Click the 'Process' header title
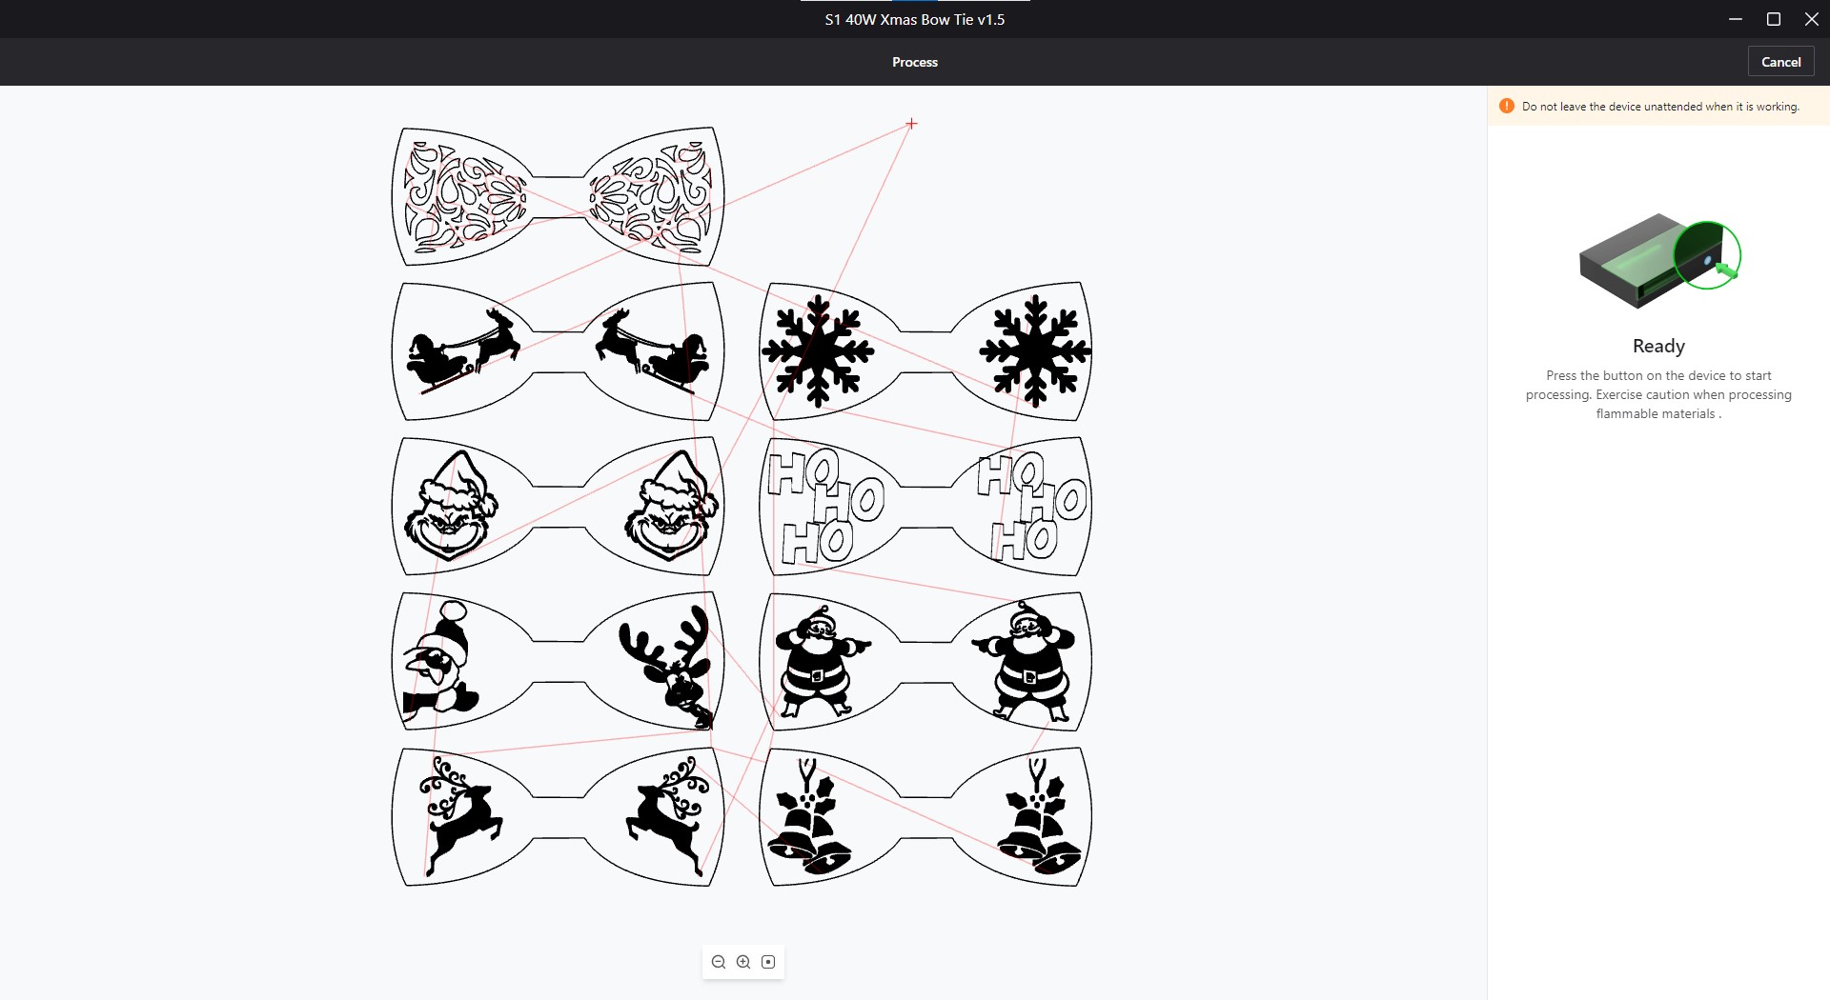Viewport: 1830px width, 1000px height. [915, 62]
